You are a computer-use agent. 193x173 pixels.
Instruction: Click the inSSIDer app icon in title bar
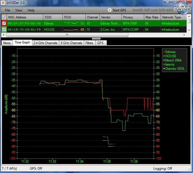[3, 3]
